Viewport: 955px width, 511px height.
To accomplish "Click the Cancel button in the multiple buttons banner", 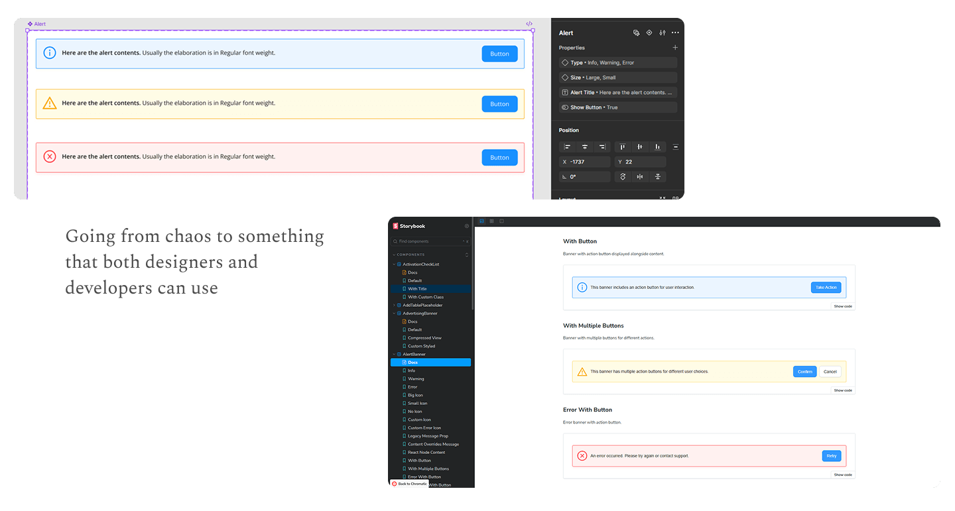I will [x=830, y=372].
